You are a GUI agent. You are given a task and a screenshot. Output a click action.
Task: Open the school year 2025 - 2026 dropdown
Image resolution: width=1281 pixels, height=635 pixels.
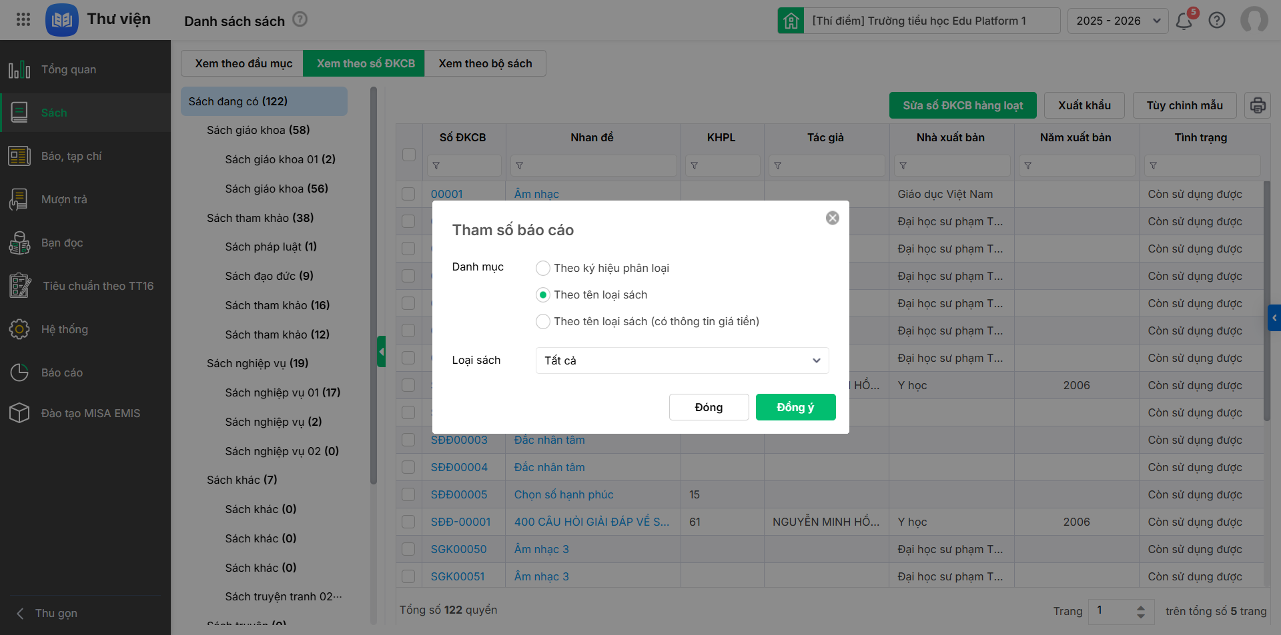1118,21
